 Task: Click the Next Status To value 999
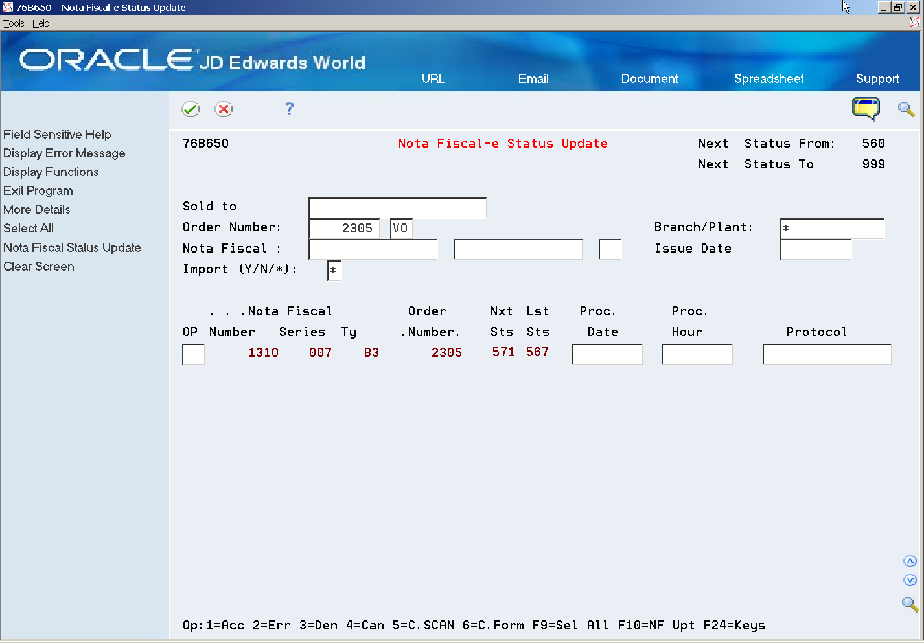873,164
